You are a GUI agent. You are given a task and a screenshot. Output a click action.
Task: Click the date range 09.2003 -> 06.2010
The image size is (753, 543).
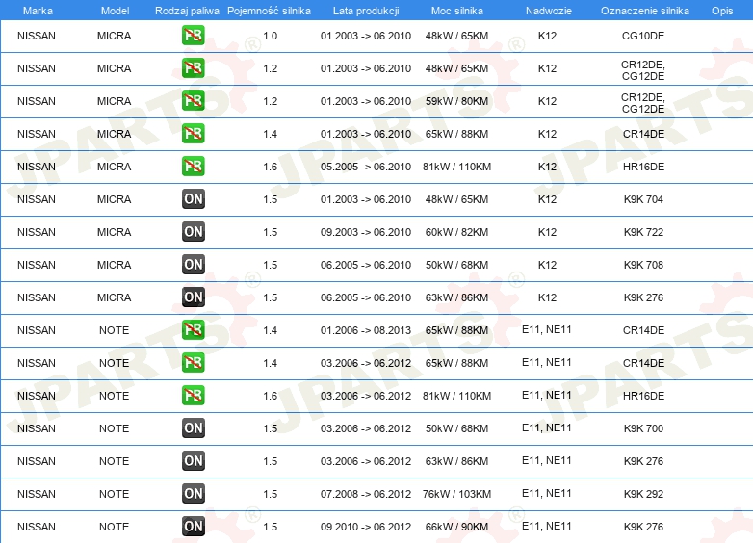(x=366, y=232)
